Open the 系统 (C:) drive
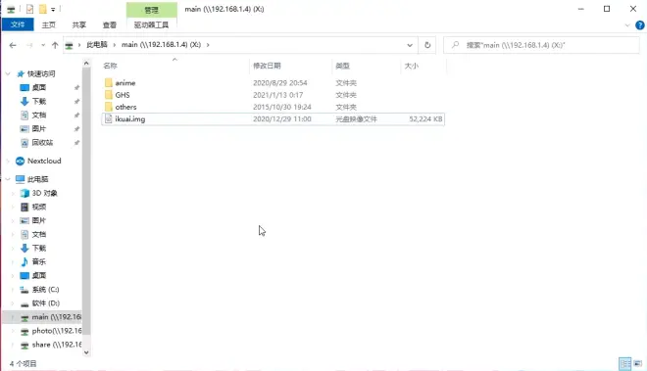Image resolution: width=647 pixels, height=371 pixels. click(45, 290)
